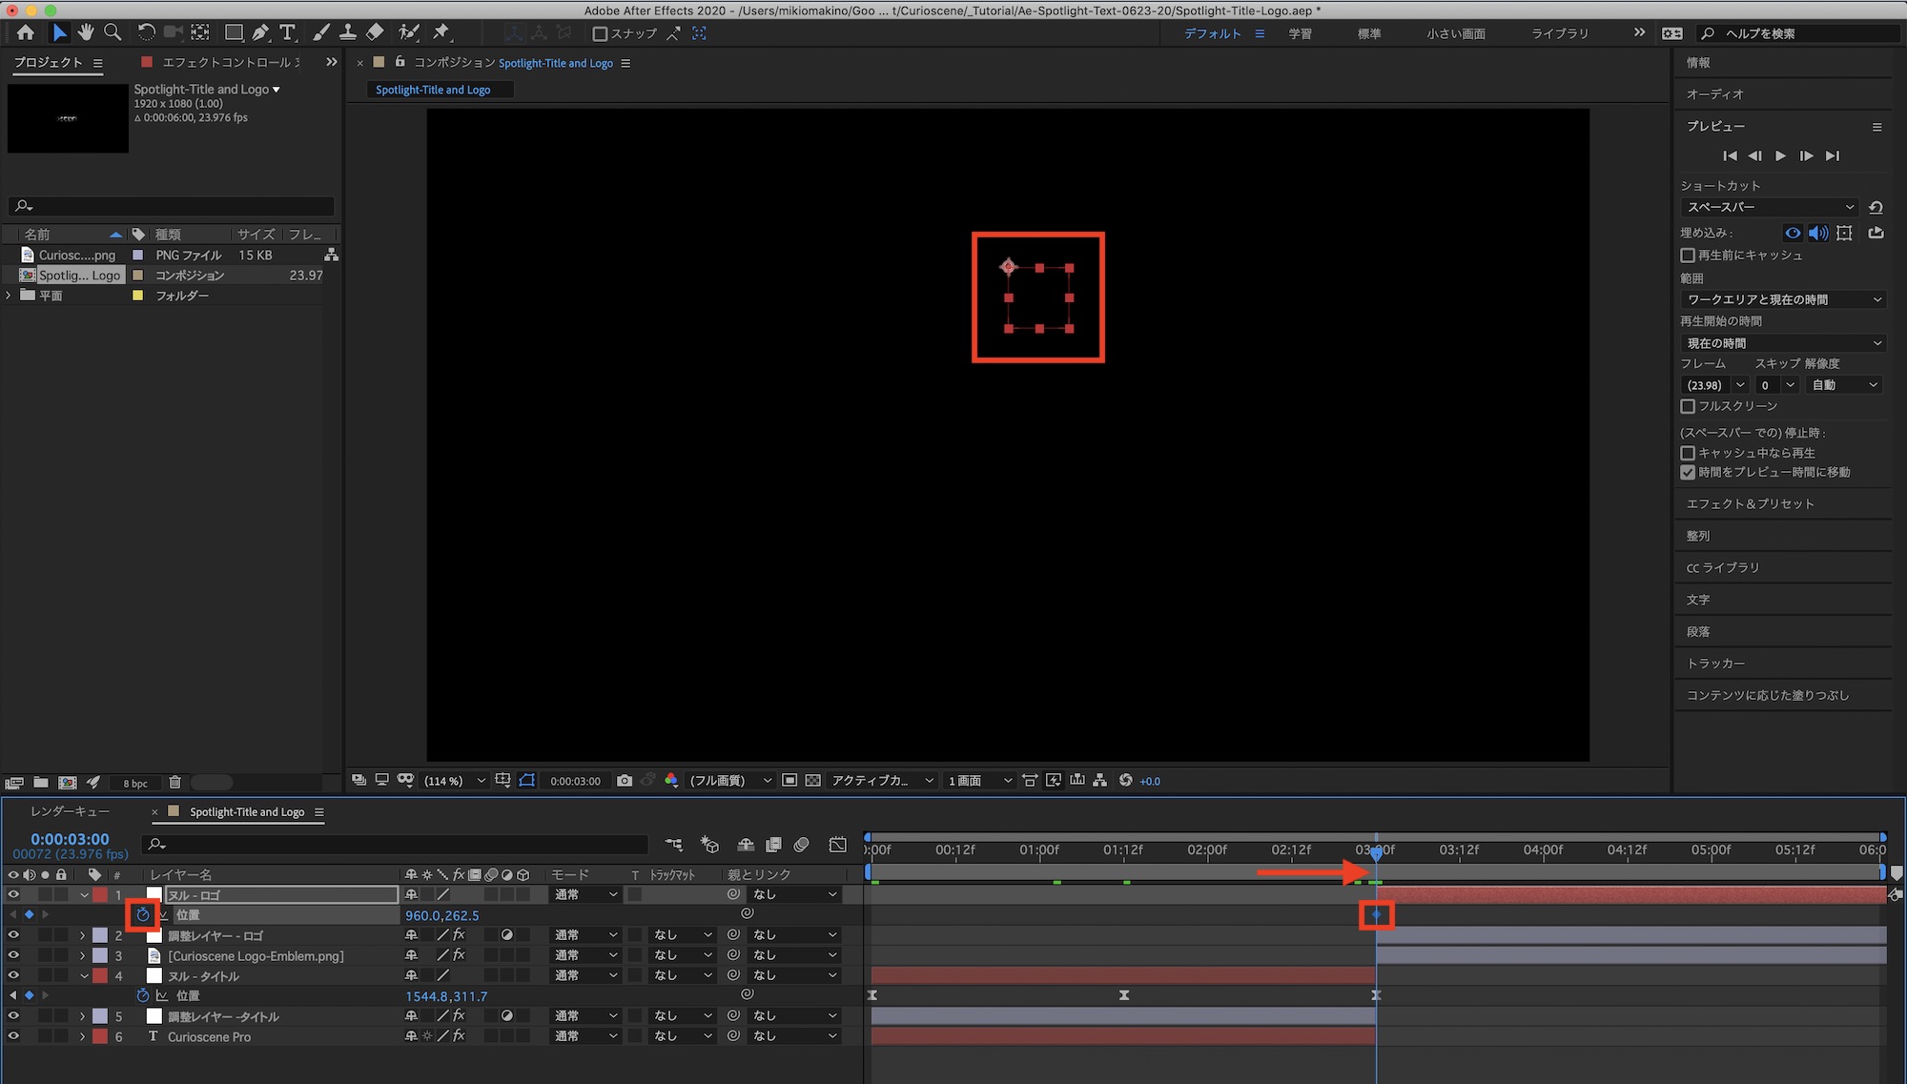Select the Hand tool

click(86, 32)
